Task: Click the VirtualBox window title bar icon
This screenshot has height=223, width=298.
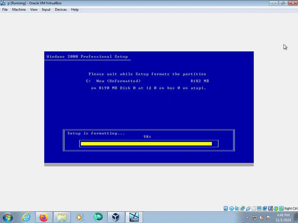Action: 3,3
